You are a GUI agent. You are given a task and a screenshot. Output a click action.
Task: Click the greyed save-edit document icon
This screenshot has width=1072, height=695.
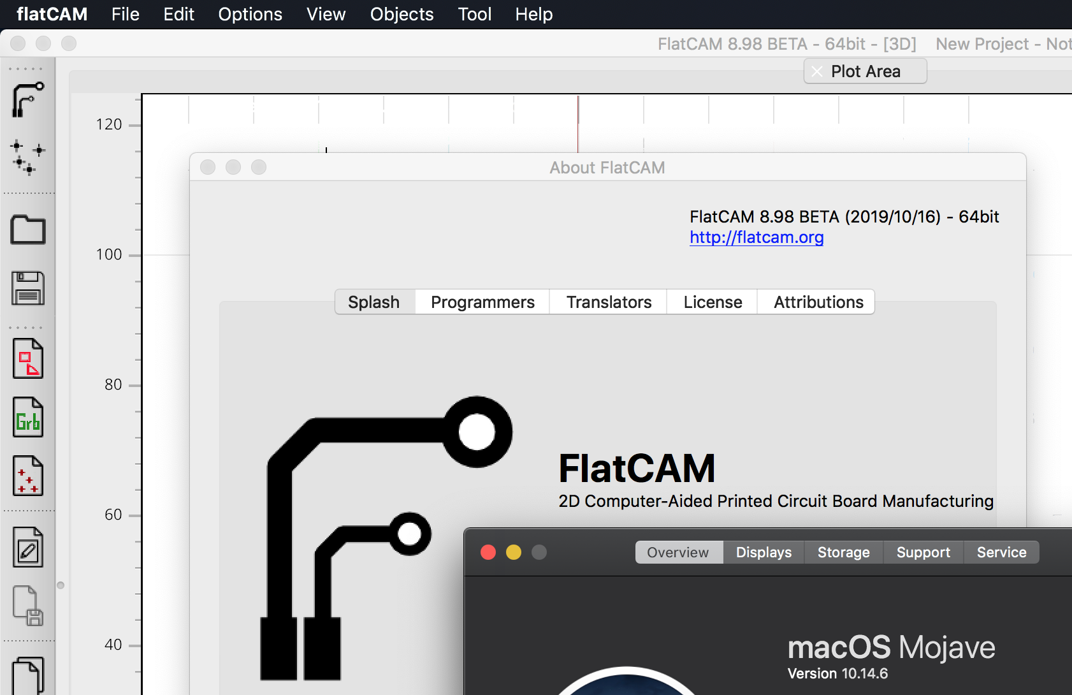coord(29,606)
